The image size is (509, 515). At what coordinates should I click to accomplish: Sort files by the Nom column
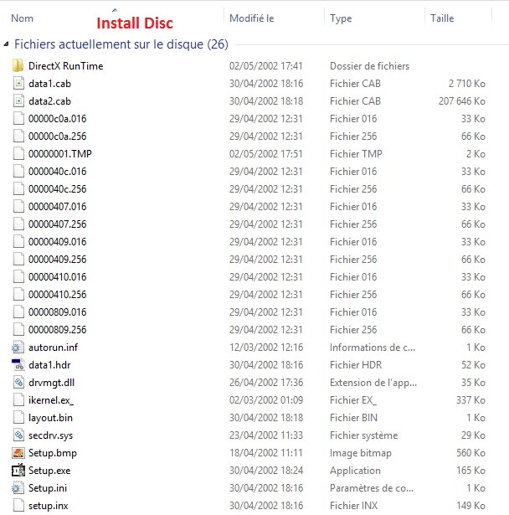[x=23, y=18]
